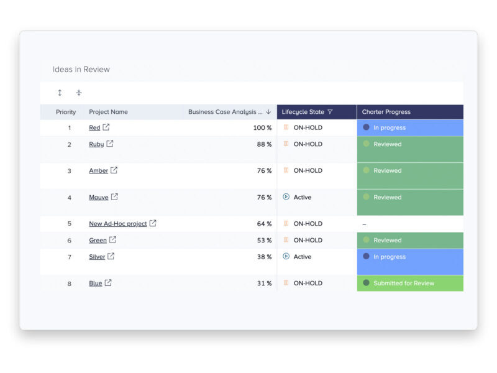Open Red project via external link icon
Viewport: 497px width, 373px height.
point(106,127)
